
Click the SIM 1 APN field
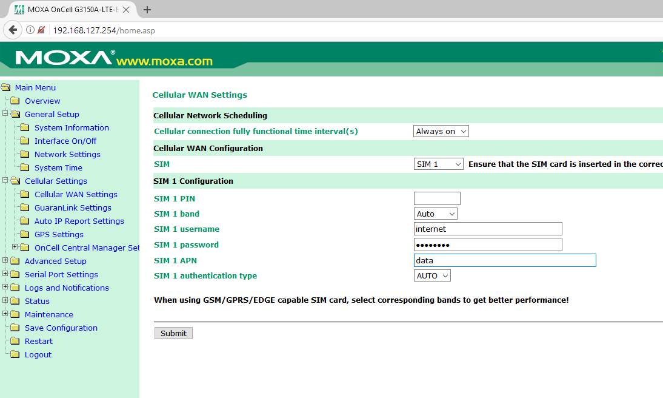coord(505,260)
